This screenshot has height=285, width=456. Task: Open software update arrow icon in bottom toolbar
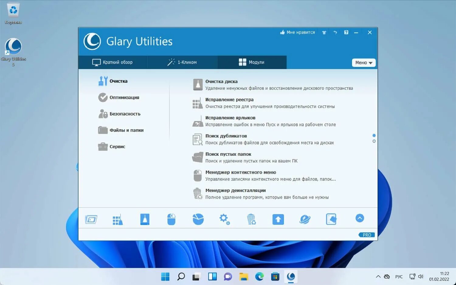(x=278, y=219)
